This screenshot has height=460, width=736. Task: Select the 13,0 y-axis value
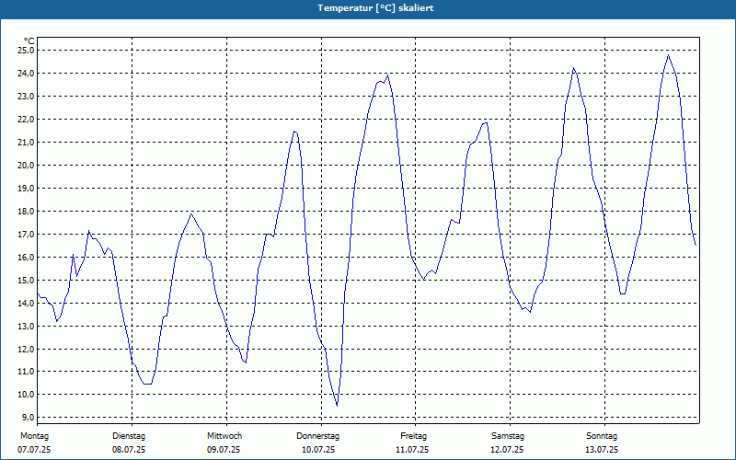click(x=26, y=327)
